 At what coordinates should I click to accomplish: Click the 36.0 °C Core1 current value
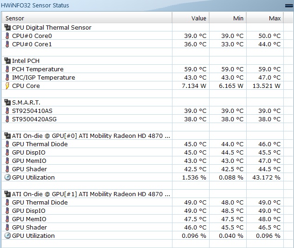tap(195, 44)
